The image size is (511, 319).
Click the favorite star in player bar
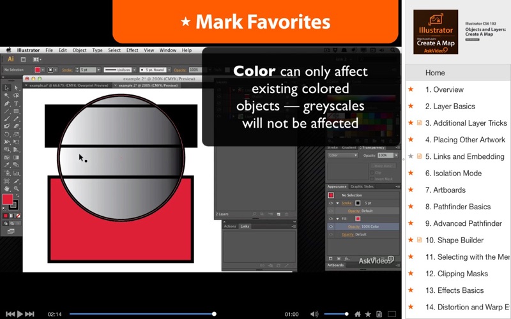click(368, 314)
